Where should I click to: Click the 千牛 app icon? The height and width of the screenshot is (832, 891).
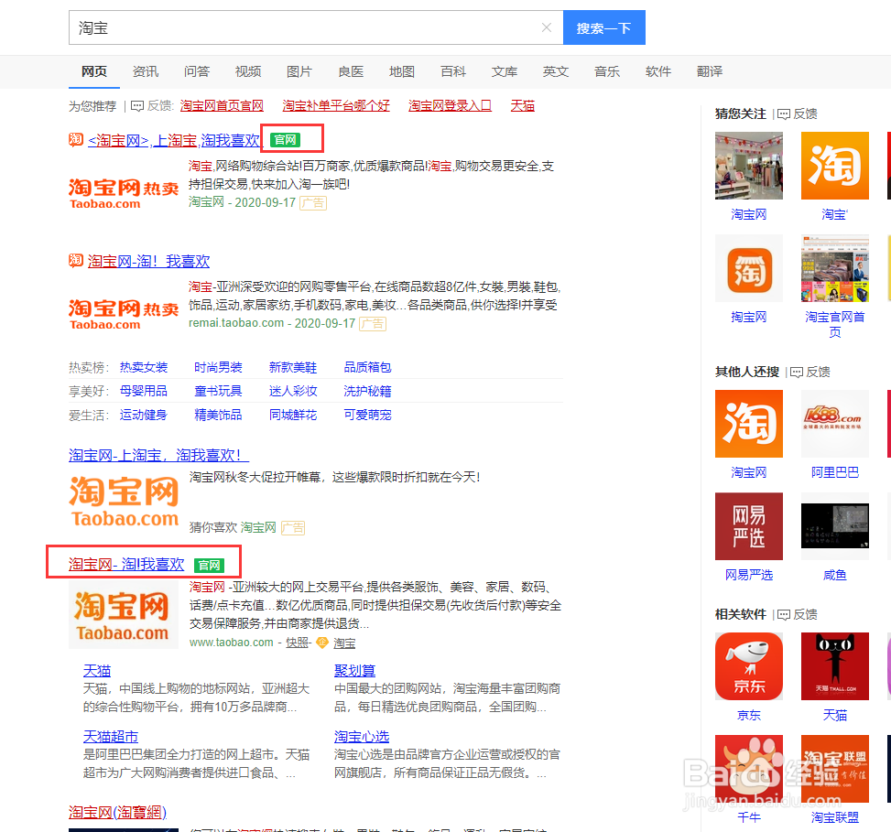pyautogui.click(x=749, y=769)
